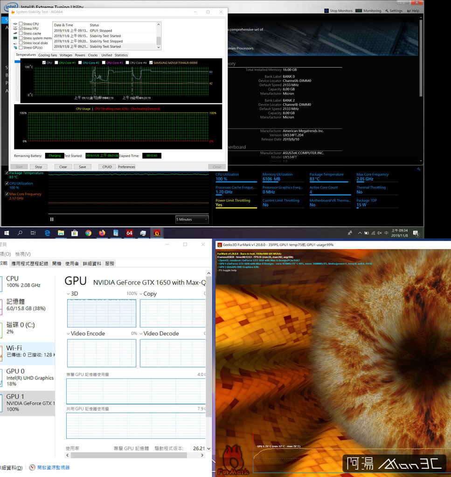
Task: Click the volume icon in system tray
Action: coord(380,233)
